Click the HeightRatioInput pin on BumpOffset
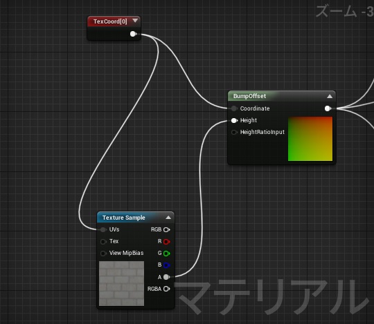Viewport: 374px width, 324px height. (x=234, y=132)
